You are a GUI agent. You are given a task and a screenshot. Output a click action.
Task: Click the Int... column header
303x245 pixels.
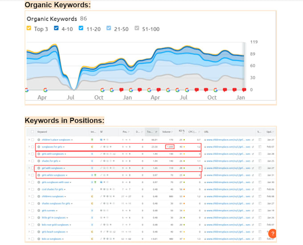click(93, 132)
